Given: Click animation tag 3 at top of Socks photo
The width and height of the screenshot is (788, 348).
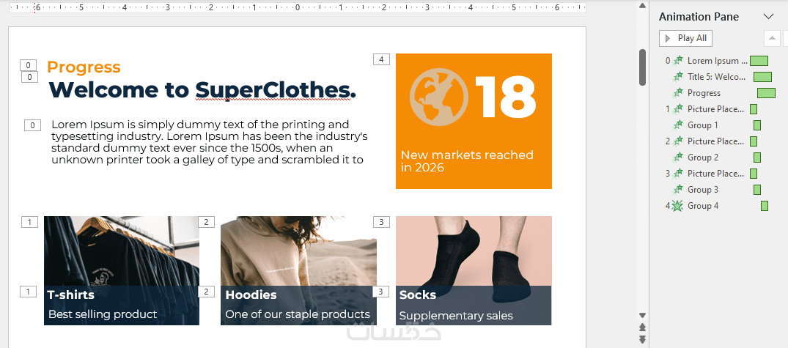Looking at the screenshot, I should click(x=381, y=222).
